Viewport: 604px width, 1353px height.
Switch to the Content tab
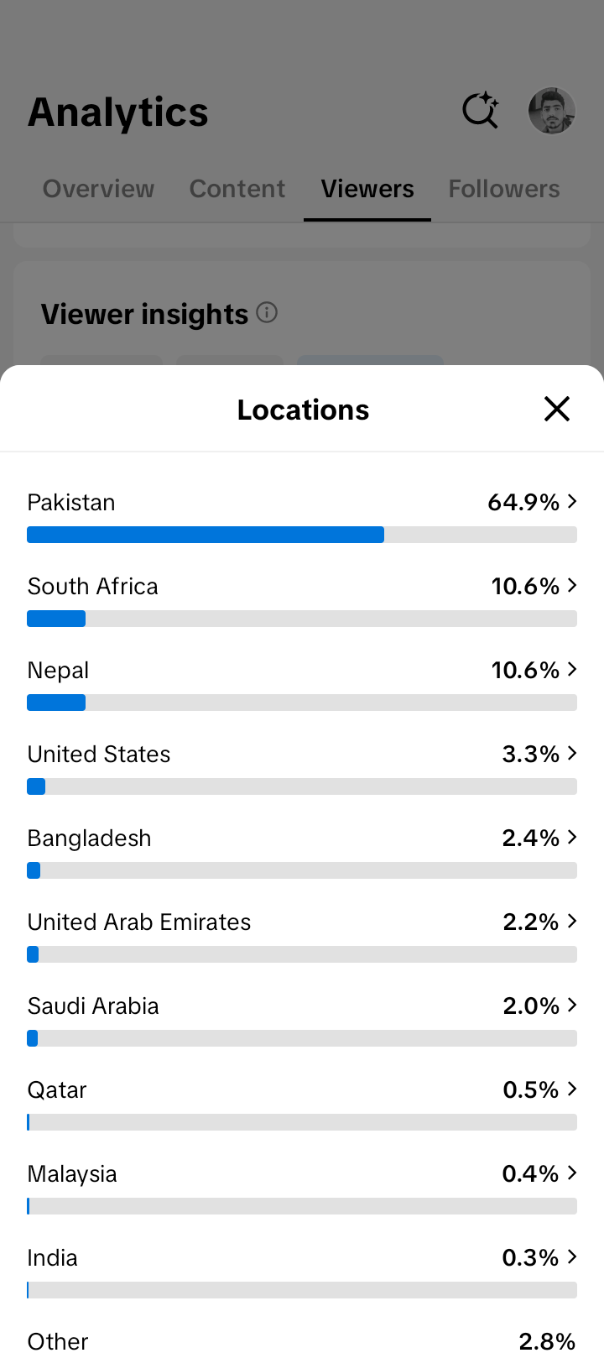point(237,189)
